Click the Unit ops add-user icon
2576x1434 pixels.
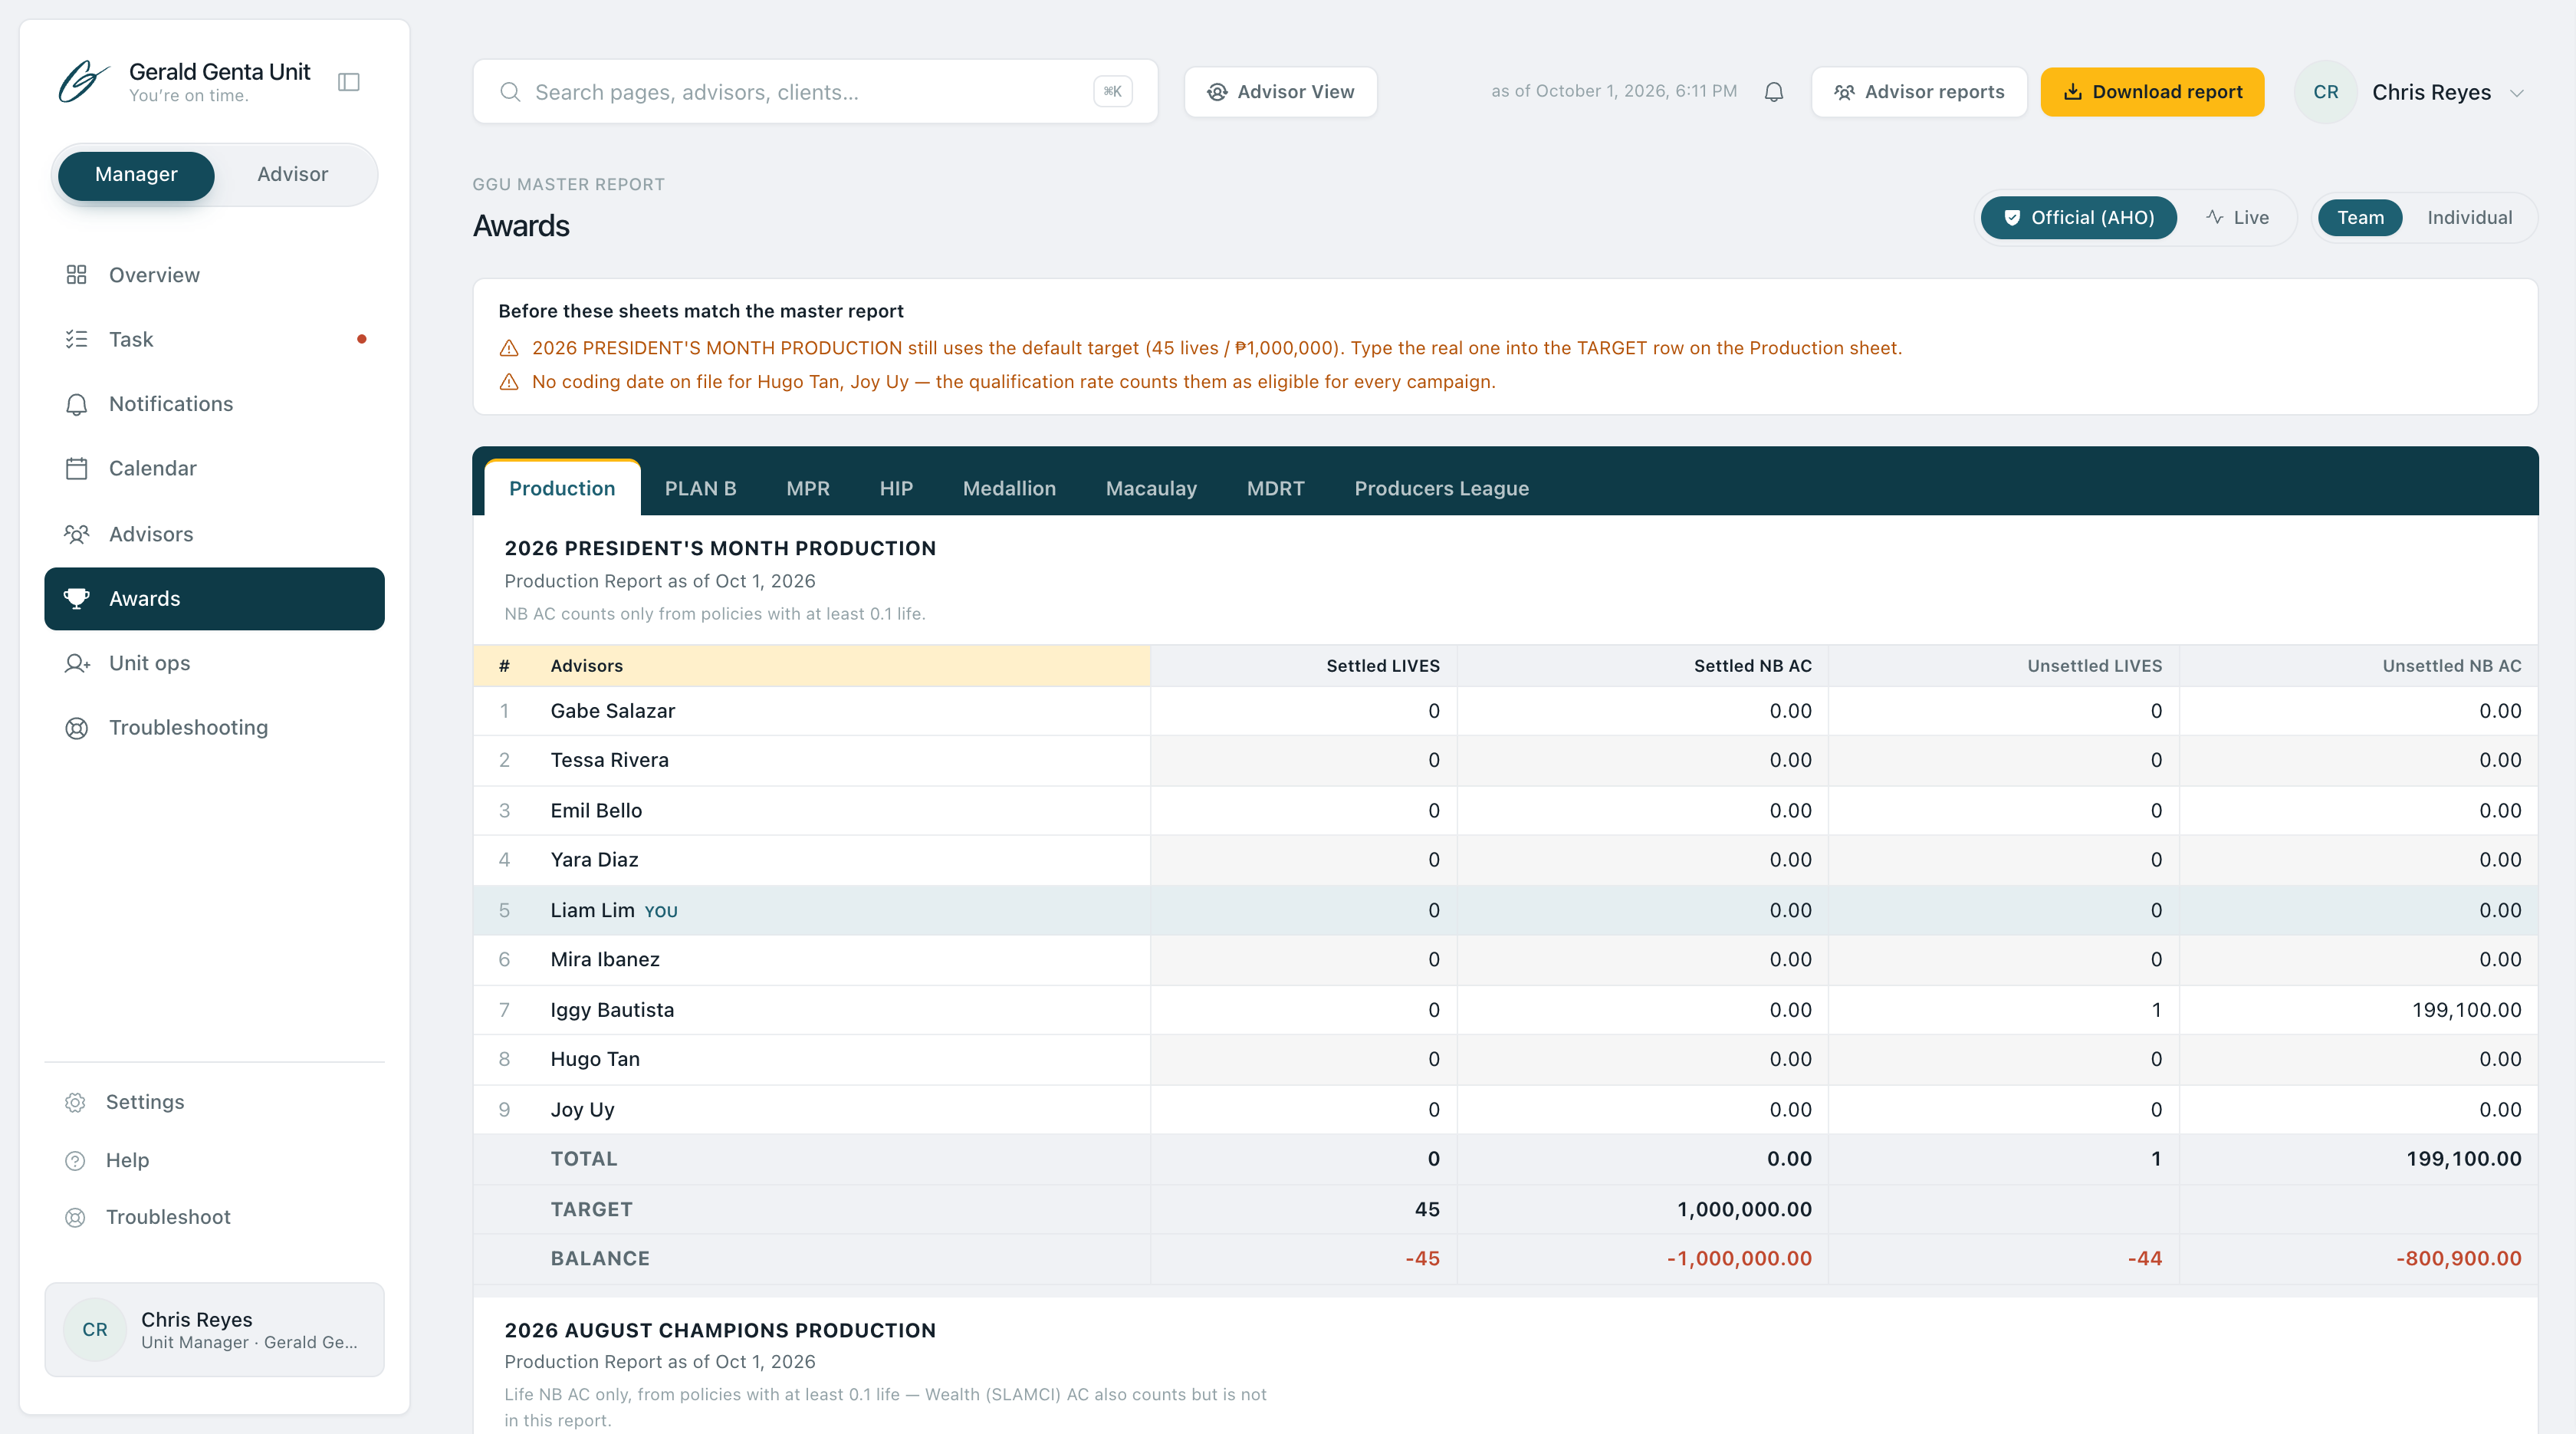pos(77,663)
